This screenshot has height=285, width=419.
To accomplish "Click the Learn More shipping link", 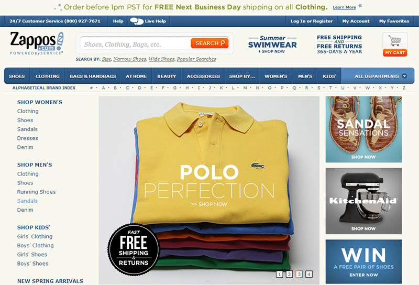I will tap(344, 7).
